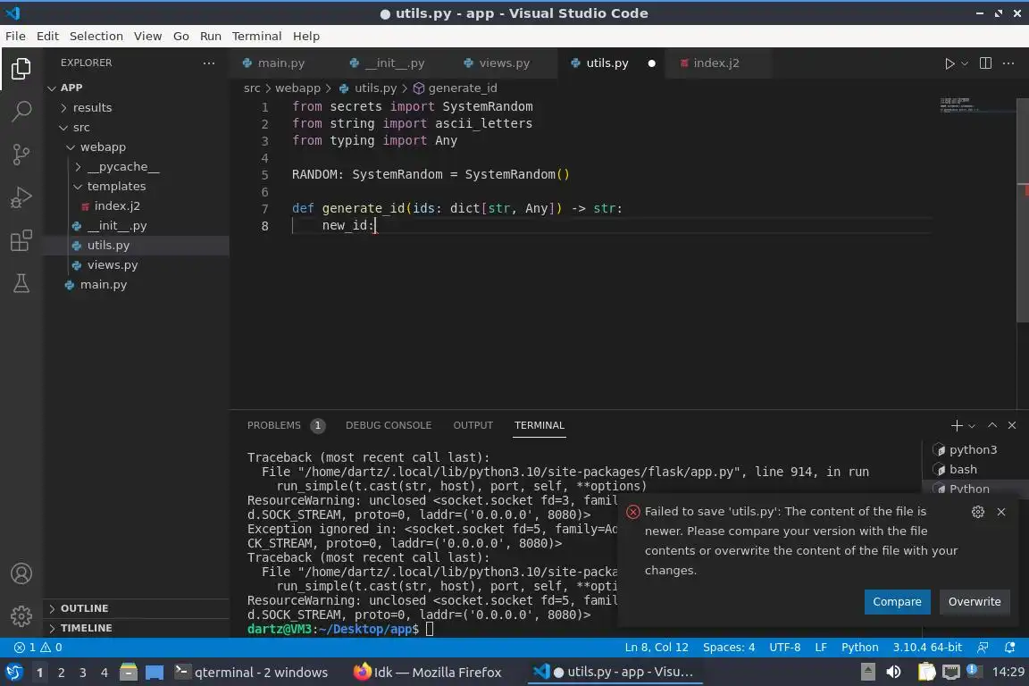Switch to the main.py editor tab
Screen dimensions: 1029x686
280,63
